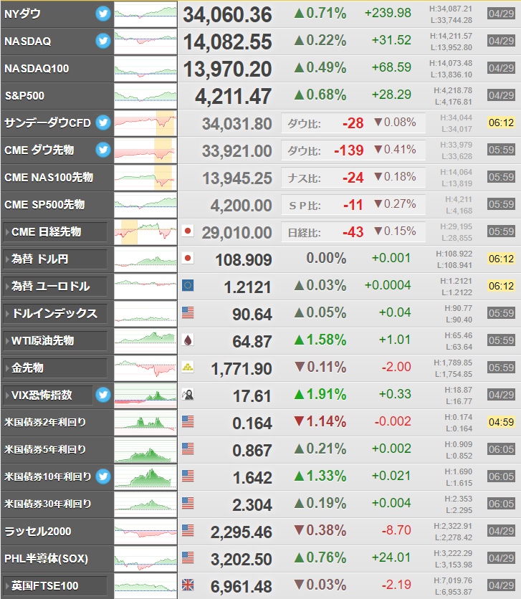The image size is (521, 599).
Task: Click the ＳＰ比 -11 comparison box
Action: point(353,205)
